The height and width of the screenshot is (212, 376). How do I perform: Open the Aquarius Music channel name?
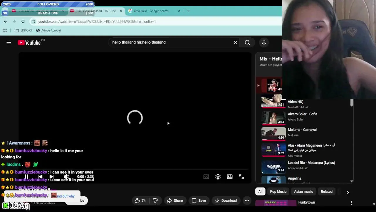click(x=298, y=168)
